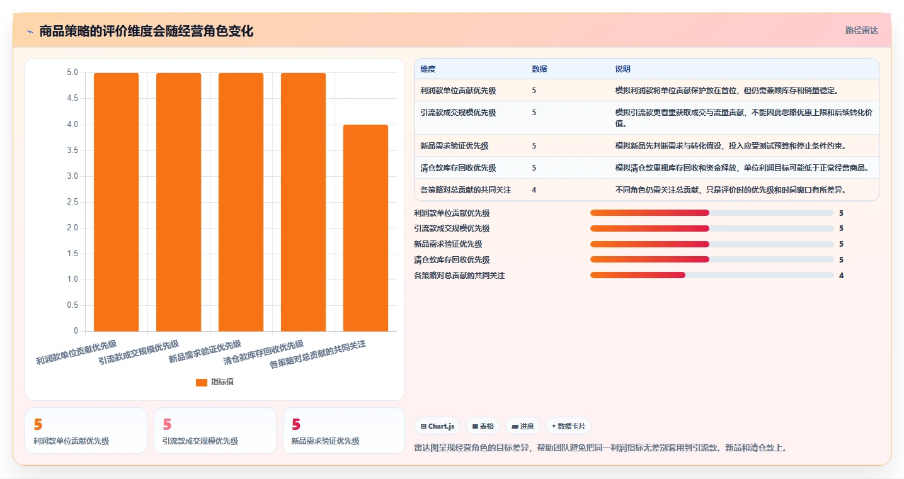Select the 引流款成交规模优先级 progress bar
The image size is (904, 479).
(x=712, y=228)
